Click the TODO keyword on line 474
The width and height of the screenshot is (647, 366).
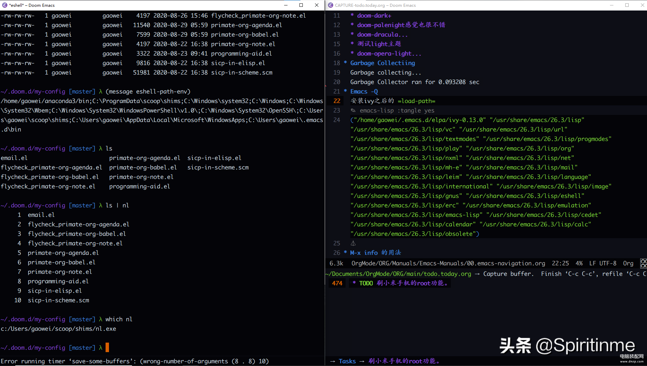[x=366, y=283]
